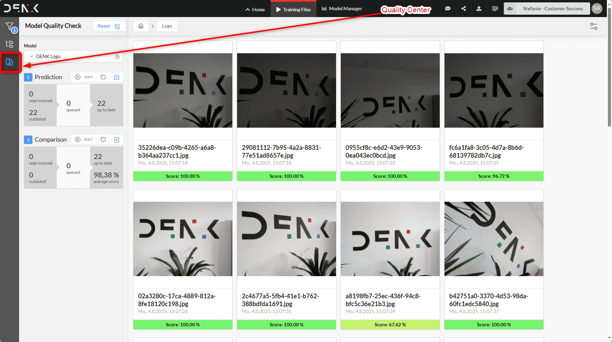The width and height of the screenshot is (612, 342).
Task: Click the team members dropdown beside Stefanie
Action: 510,9
